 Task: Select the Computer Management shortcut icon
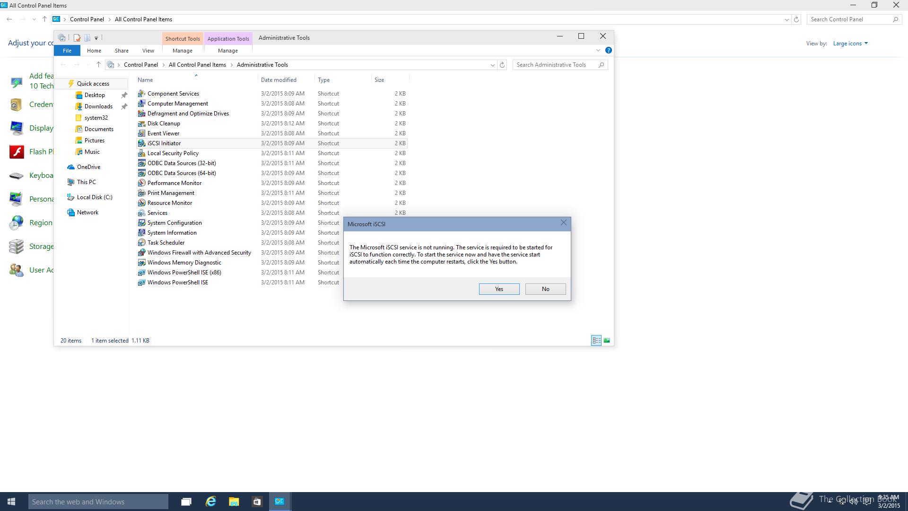coord(141,104)
